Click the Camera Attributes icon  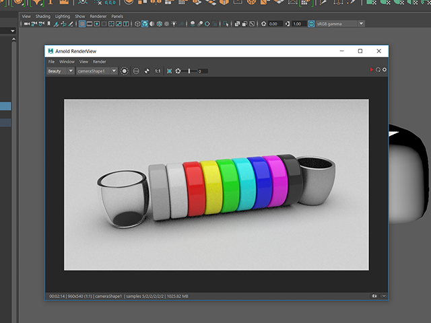click(x=42, y=24)
